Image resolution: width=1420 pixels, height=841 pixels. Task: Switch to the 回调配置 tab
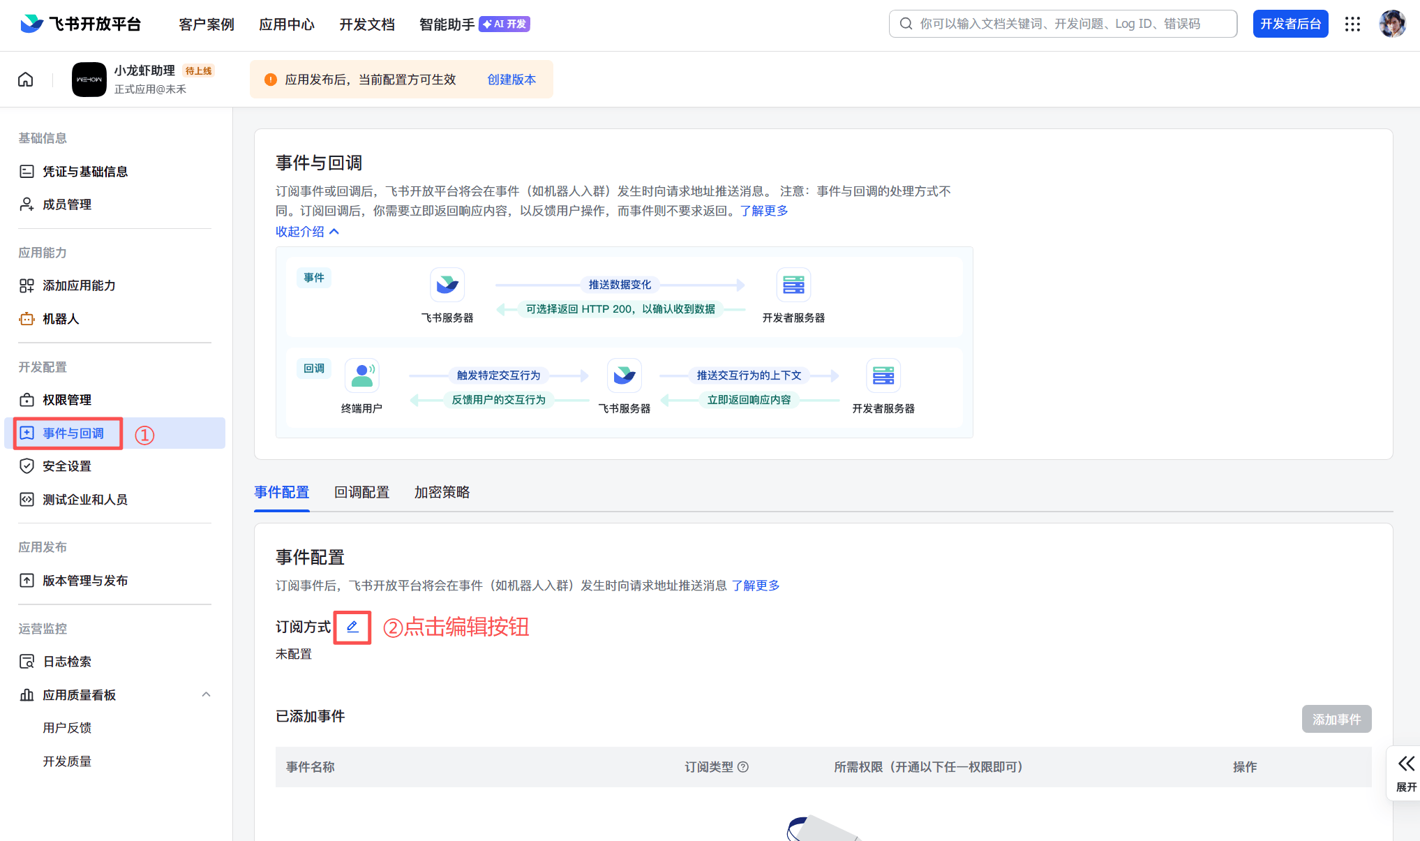(361, 492)
